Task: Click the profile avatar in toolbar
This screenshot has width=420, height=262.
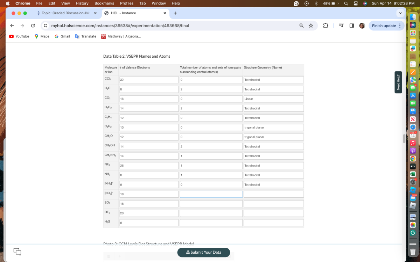Action: pos(362,26)
